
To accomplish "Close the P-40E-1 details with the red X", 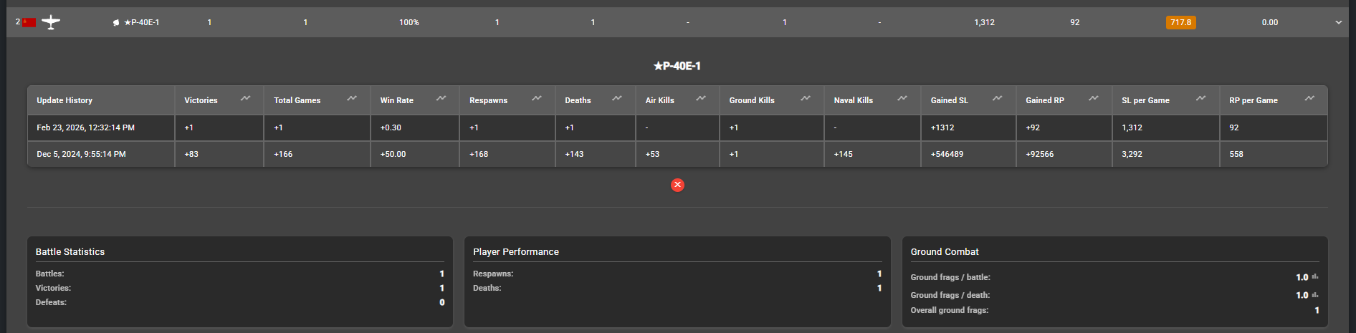I will 677,185.
